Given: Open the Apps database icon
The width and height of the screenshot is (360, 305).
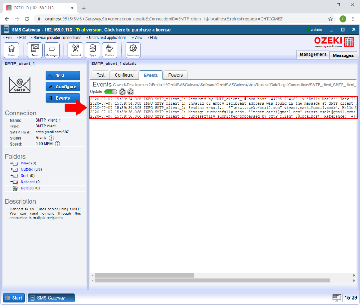Looking at the screenshot, I should (x=93, y=50).
